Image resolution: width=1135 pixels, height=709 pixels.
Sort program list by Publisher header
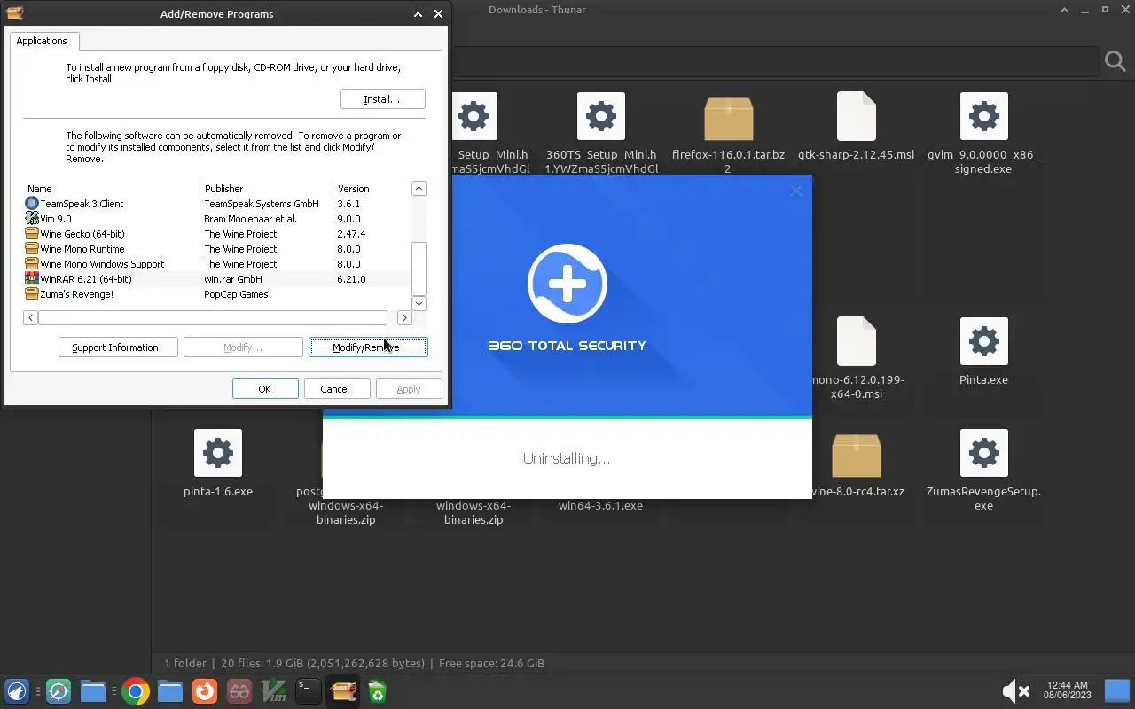coord(267,189)
